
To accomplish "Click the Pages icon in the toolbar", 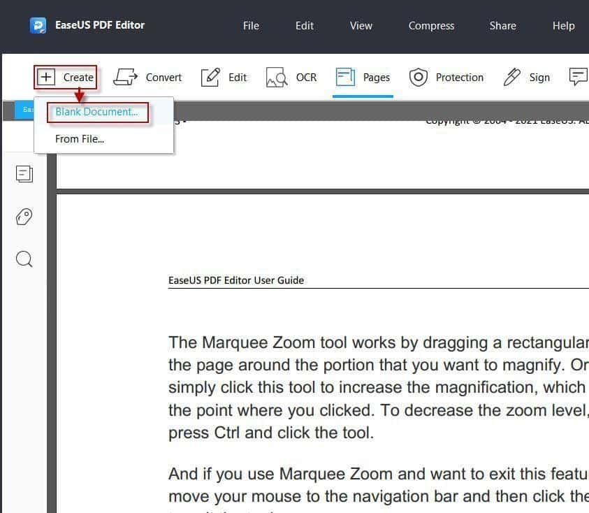I will tap(345, 77).
